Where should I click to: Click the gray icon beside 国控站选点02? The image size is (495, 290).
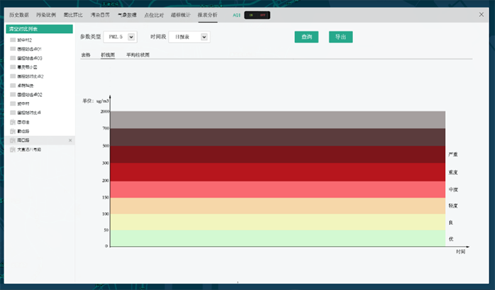click(13, 94)
